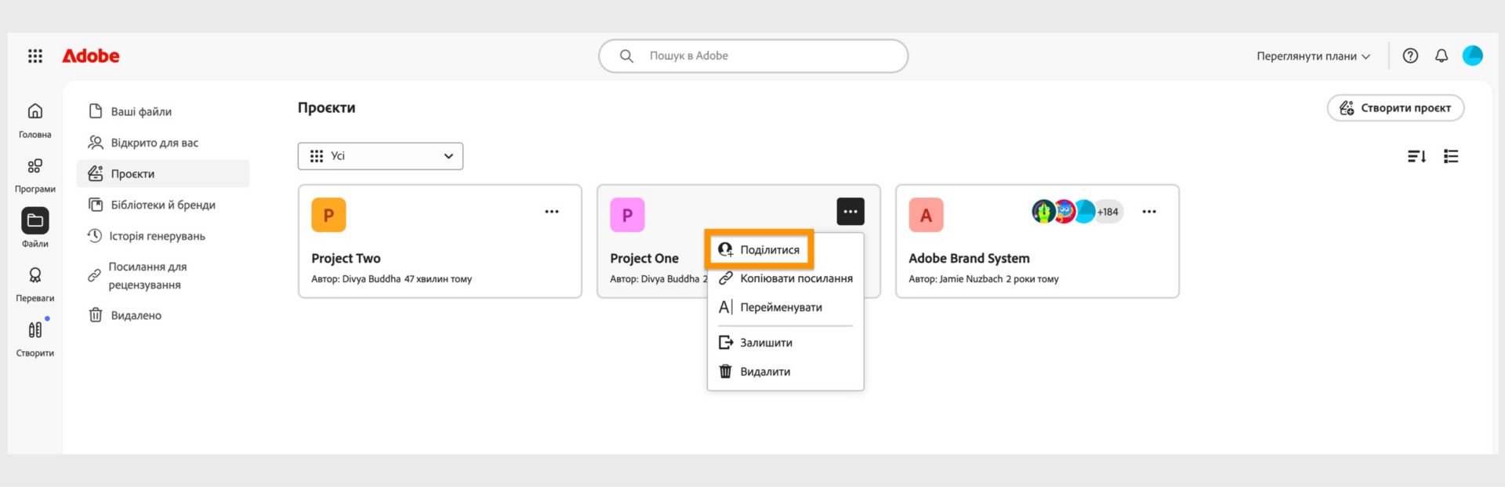Open the user profile avatar
The height and width of the screenshot is (487, 1505).
tap(1473, 56)
